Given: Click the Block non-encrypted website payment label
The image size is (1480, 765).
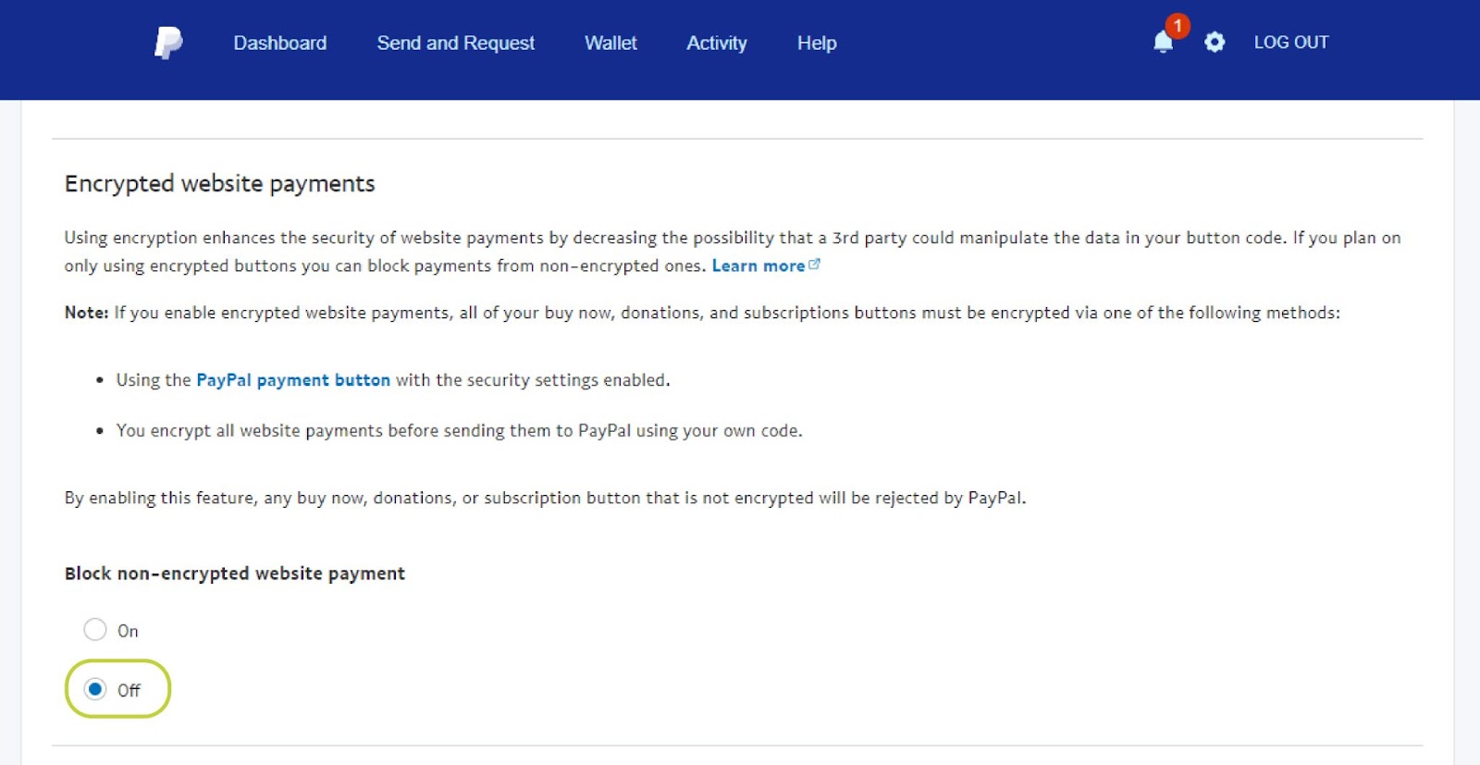Looking at the screenshot, I should (235, 574).
